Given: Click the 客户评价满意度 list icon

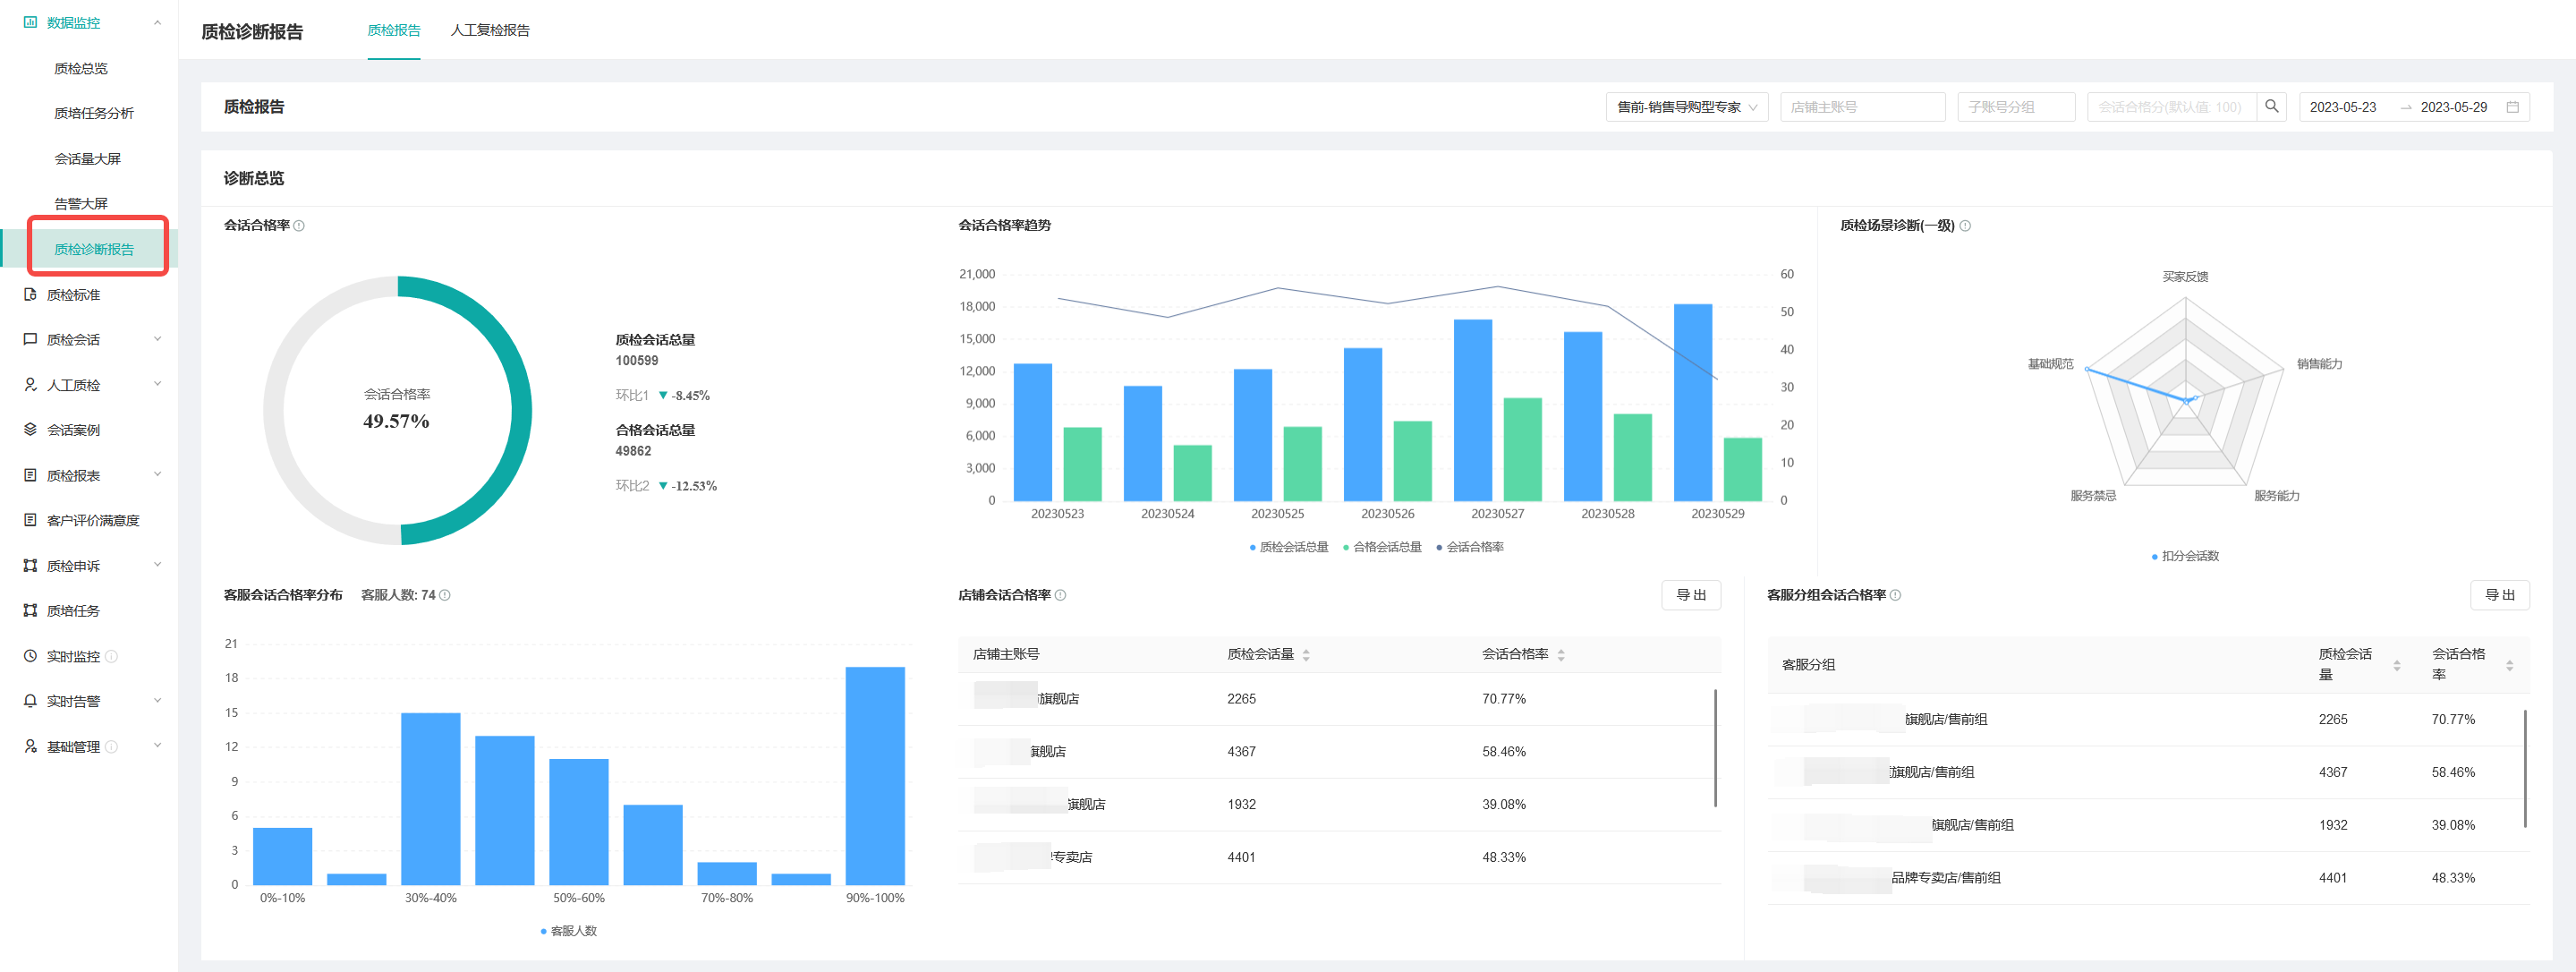Looking at the screenshot, I should point(30,520).
